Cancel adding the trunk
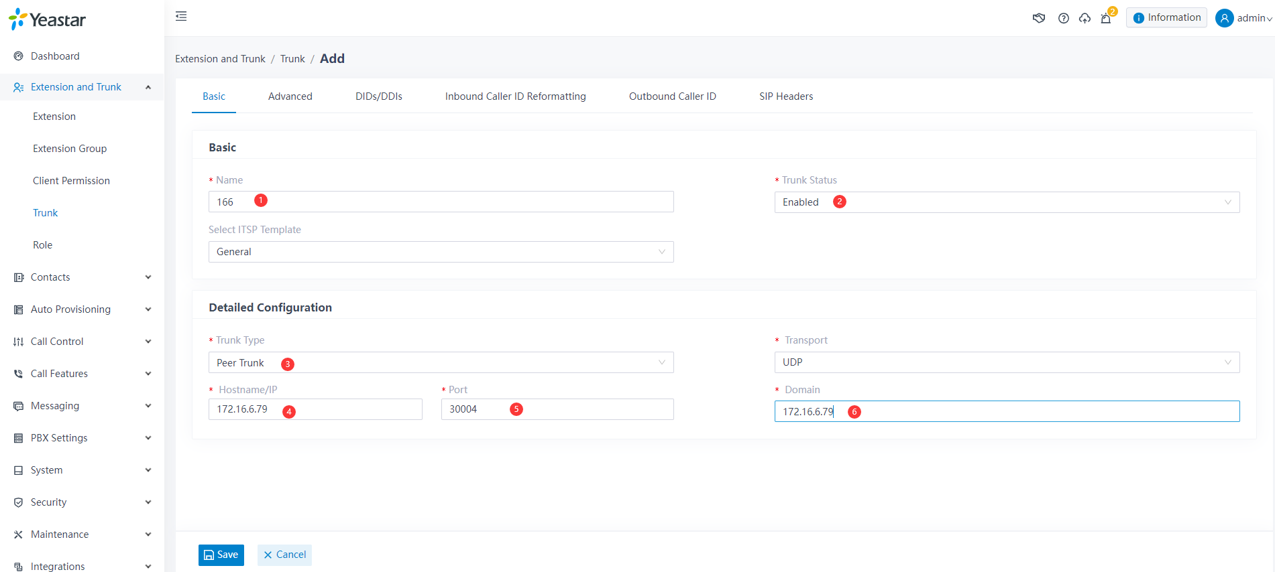Image resolution: width=1275 pixels, height=572 pixels. pyautogui.click(x=284, y=555)
